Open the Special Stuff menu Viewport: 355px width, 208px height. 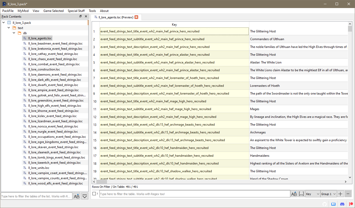point(76,11)
